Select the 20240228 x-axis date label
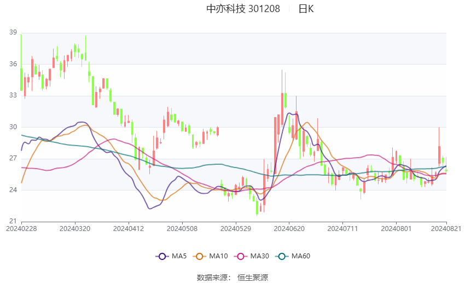The height and width of the screenshot is (283, 465). 21,229
